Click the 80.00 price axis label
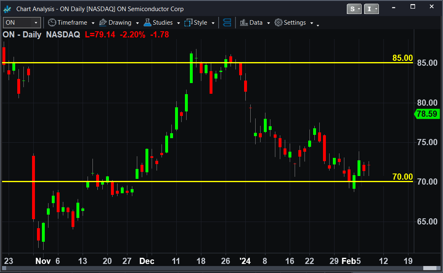Viewport: 443px width, 273px height. (427, 103)
